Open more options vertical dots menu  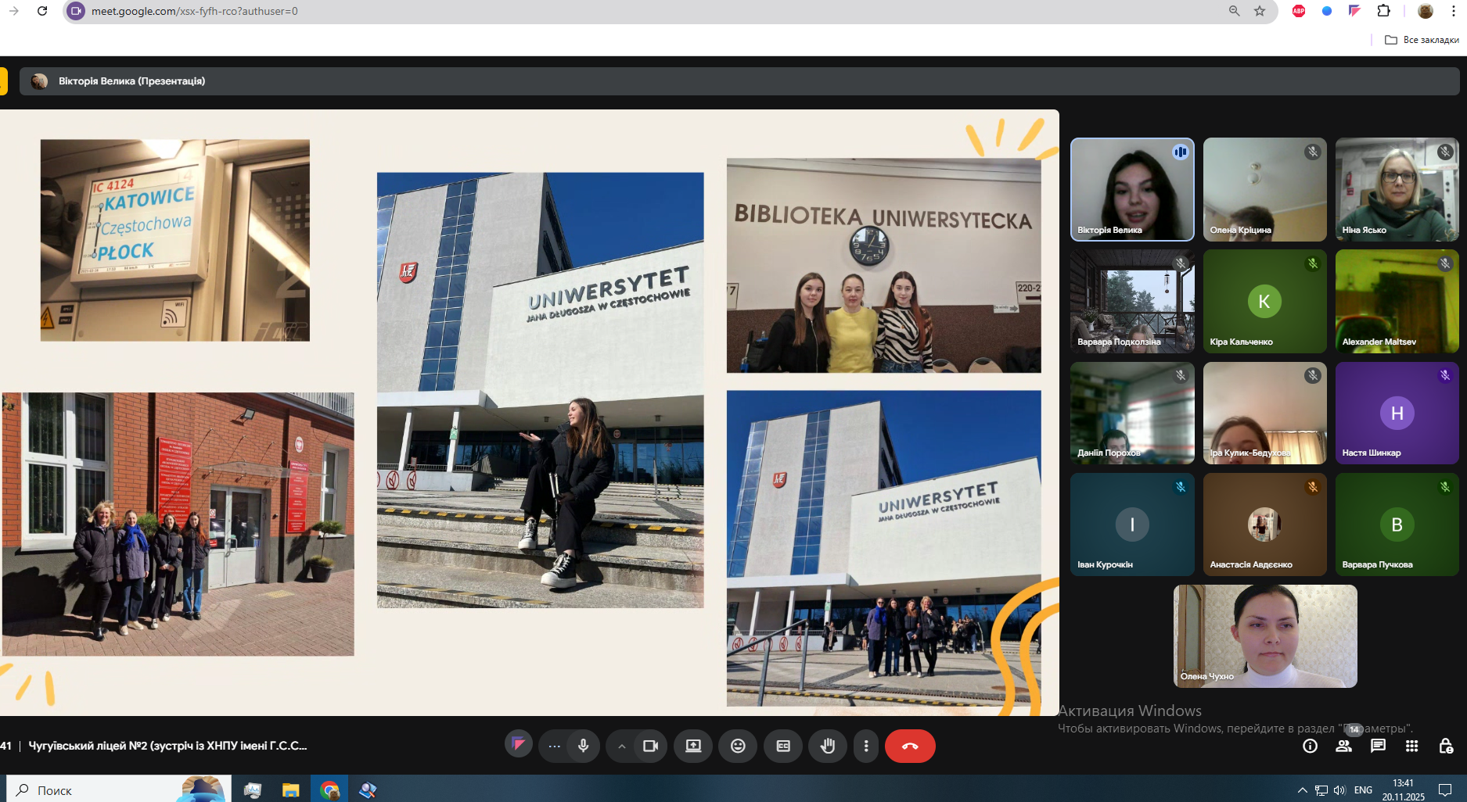pos(865,746)
